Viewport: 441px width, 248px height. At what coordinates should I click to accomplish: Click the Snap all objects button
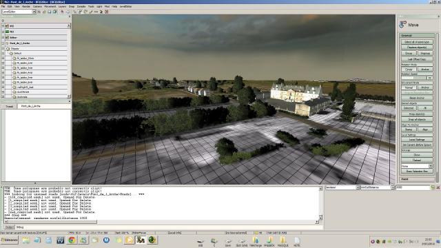tap(417, 119)
